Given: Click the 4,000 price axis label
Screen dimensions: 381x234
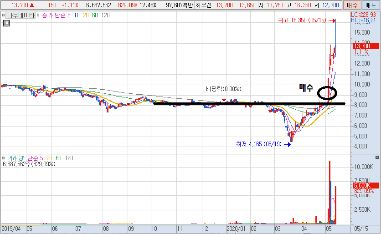Looking at the screenshot, I should point(360,147).
